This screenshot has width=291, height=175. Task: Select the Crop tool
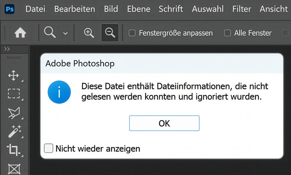click(13, 149)
